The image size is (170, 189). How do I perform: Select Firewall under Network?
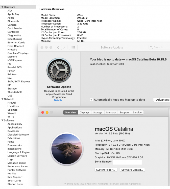click(x=12, y=103)
